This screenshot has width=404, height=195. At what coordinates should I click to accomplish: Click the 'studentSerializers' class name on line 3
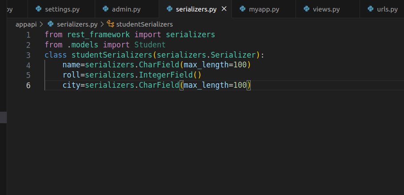click(x=112, y=55)
